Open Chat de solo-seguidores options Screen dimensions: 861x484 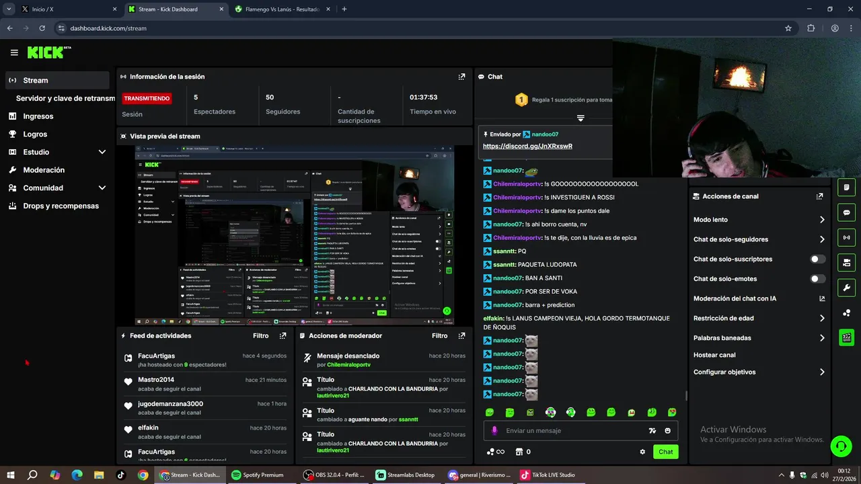click(759, 239)
